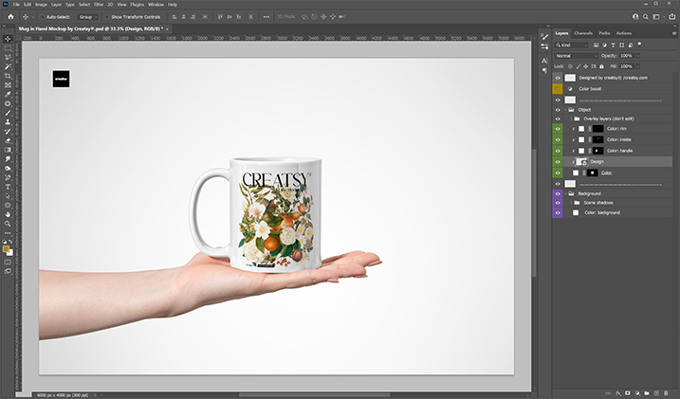
Task: Select the Magic Wand tool
Action: click(8, 66)
